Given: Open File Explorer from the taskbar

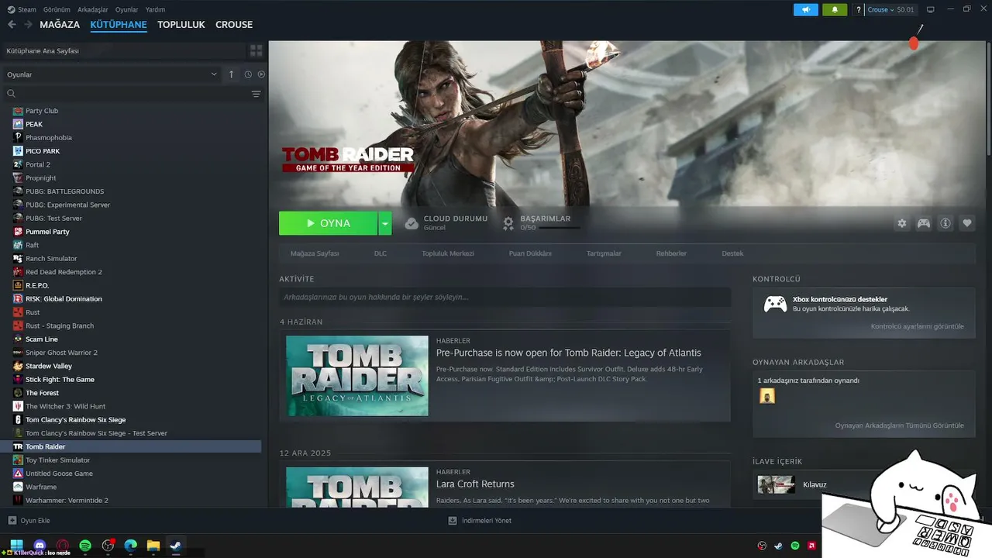Looking at the screenshot, I should (x=153, y=546).
